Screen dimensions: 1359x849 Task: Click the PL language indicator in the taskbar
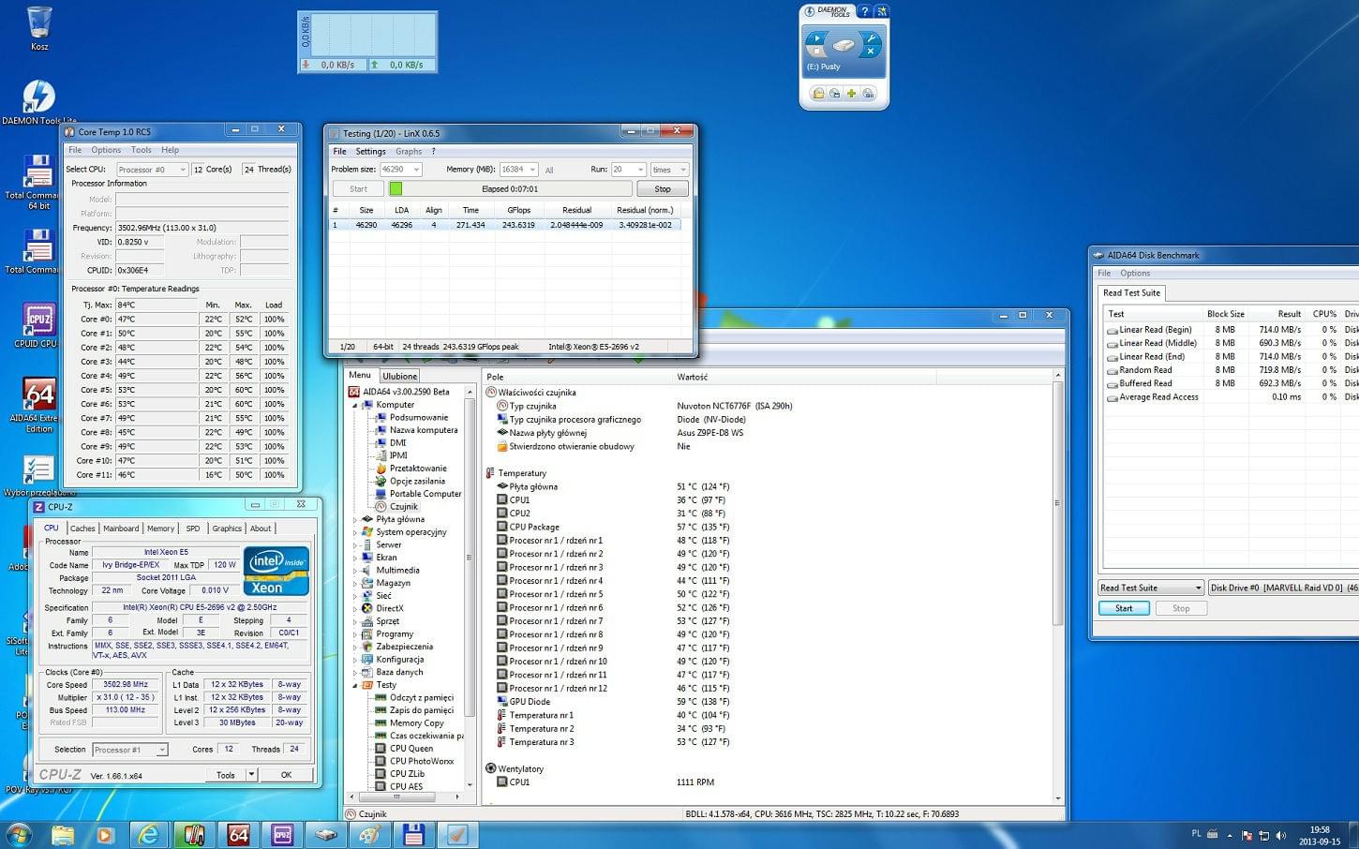(1197, 833)
